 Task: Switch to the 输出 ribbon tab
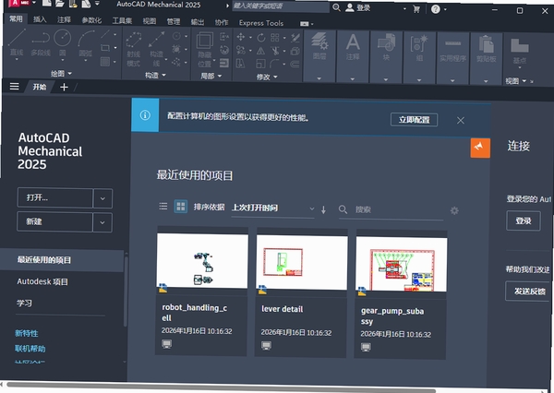click(198, 22)
